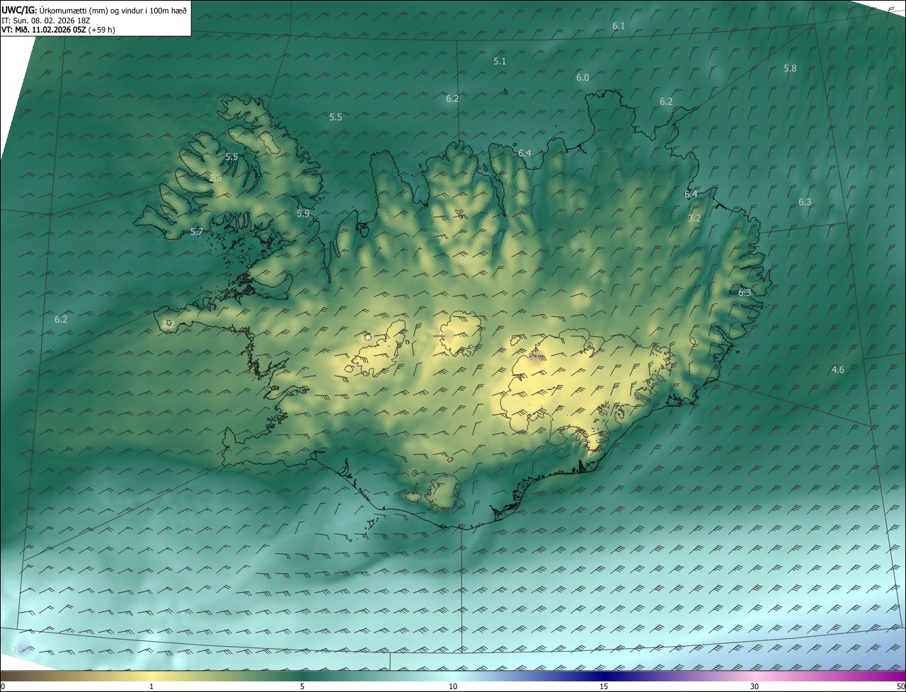Click the 5.1 value label on the map
Image resolution: width=906 pixels, height=692 pixels.
point(500,62)
